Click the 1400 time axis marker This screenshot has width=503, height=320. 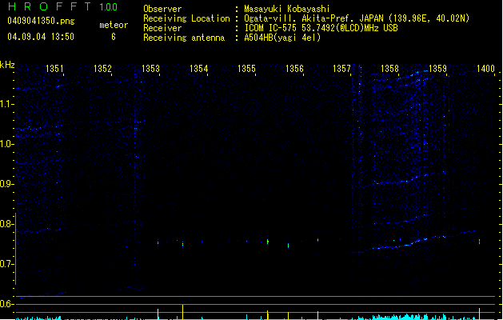tap(485, 69)
